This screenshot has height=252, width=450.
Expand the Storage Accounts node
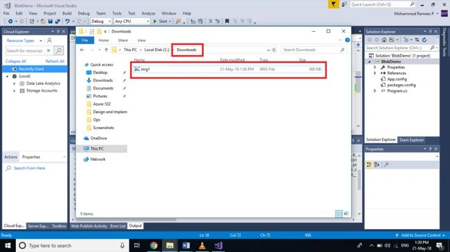[15, 90]
